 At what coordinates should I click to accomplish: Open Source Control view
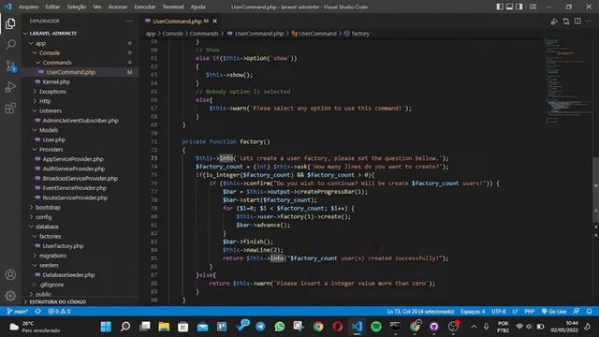pos(10,66)
